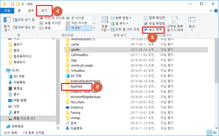Open 사진 pictures under 내 PC
Image resolution: width=219 pixels, height=136 pixels.
(14, 107)
